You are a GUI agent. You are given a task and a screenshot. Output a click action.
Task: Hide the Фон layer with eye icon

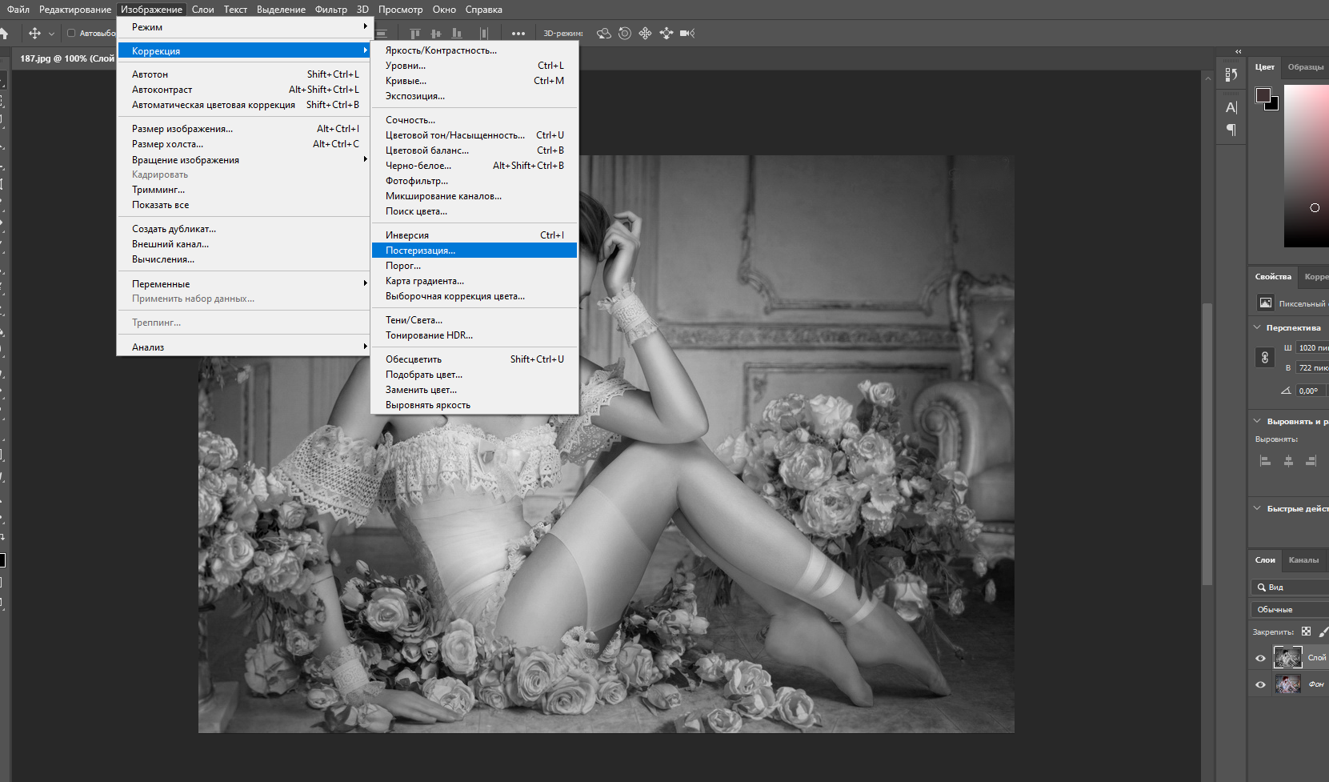click(1260, 684)
